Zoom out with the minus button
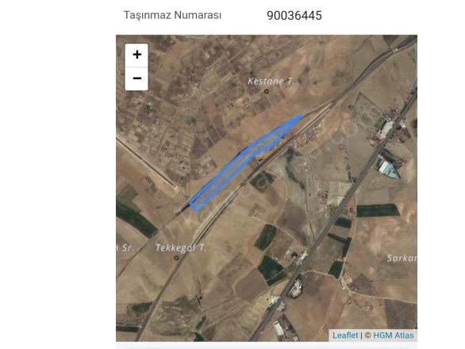 (136, 79)
